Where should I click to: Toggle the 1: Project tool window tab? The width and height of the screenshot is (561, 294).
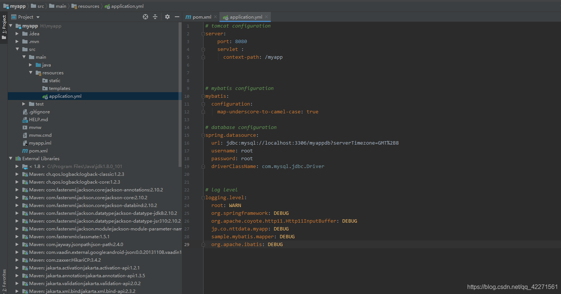coord(4,28)
